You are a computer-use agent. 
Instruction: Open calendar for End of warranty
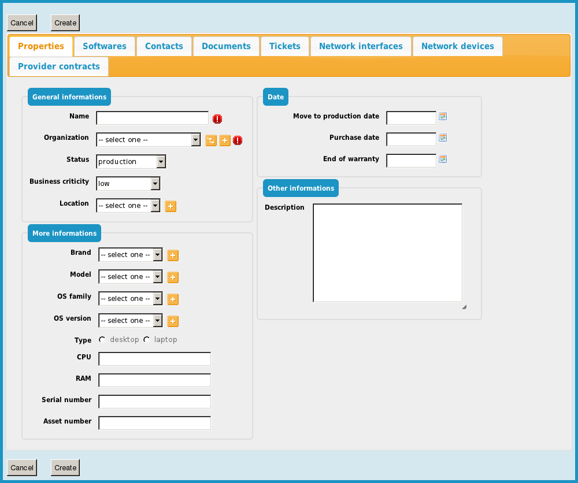pyautogui.click(x=443, y=159)
